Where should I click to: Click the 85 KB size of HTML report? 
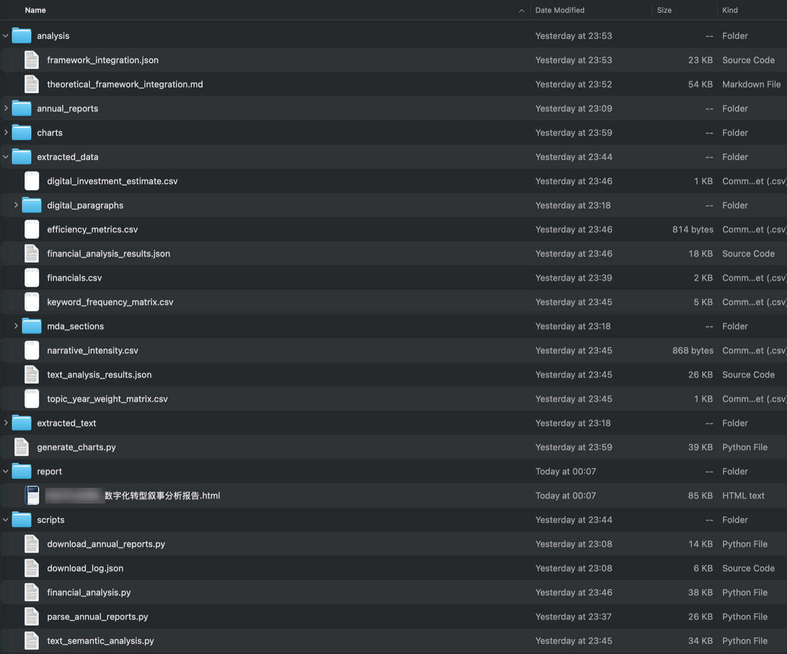point(700,496)
